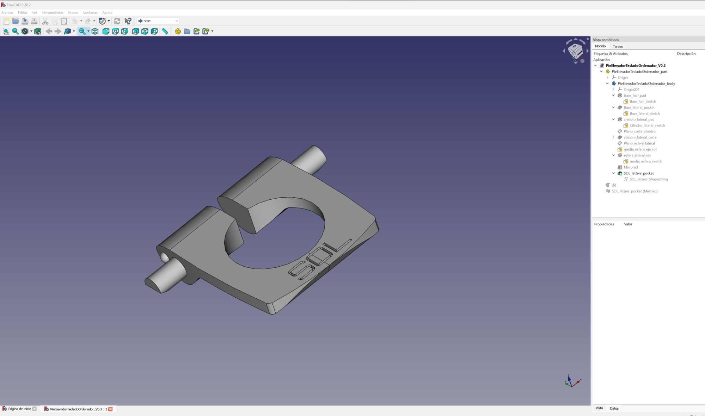Open the Herramientas menu
705x416 pixels.
coord(53,13)
